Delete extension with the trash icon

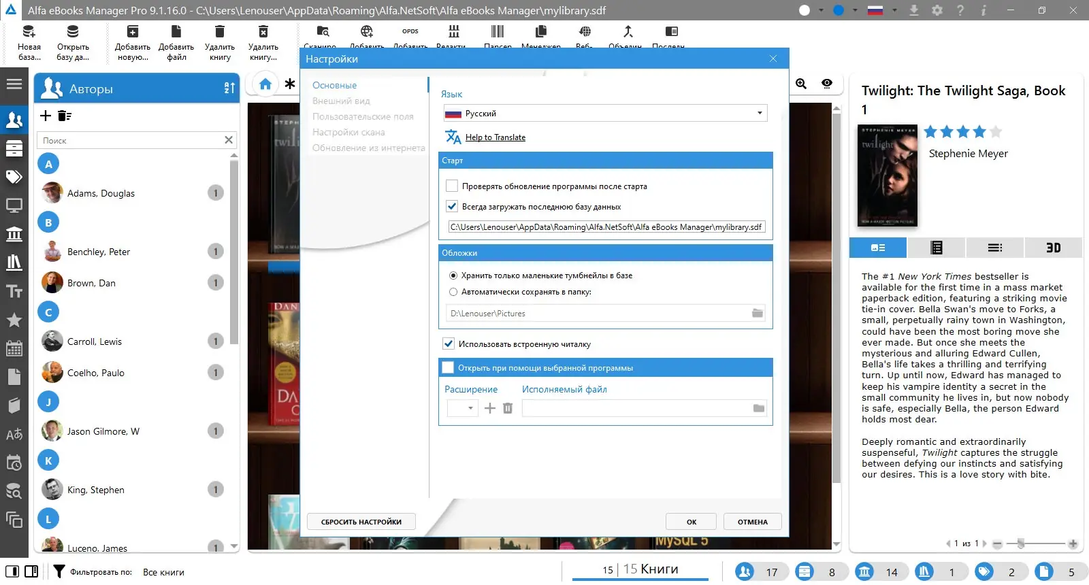point(508,408)
